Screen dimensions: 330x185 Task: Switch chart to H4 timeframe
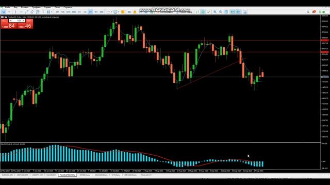pyautogui.click(x=85, y=12)
